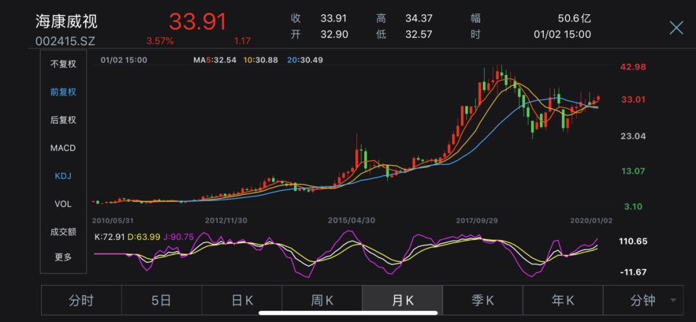Select the 周K weekly chart tab

[322, 300]
